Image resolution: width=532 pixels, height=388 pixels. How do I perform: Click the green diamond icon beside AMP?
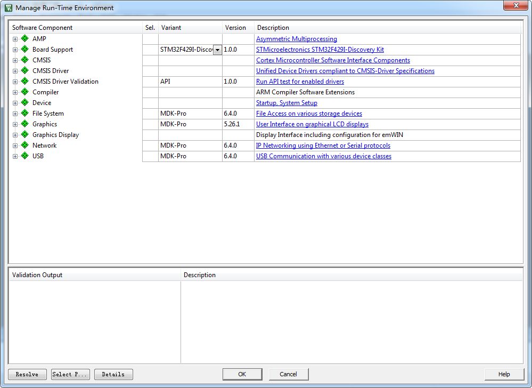[24, 38]
